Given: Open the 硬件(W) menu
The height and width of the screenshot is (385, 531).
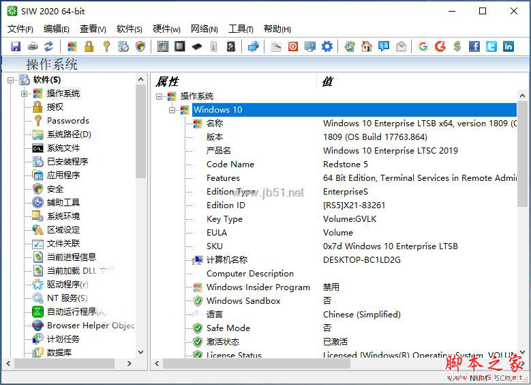Looking at the screenshot, I should click(166, 29).
